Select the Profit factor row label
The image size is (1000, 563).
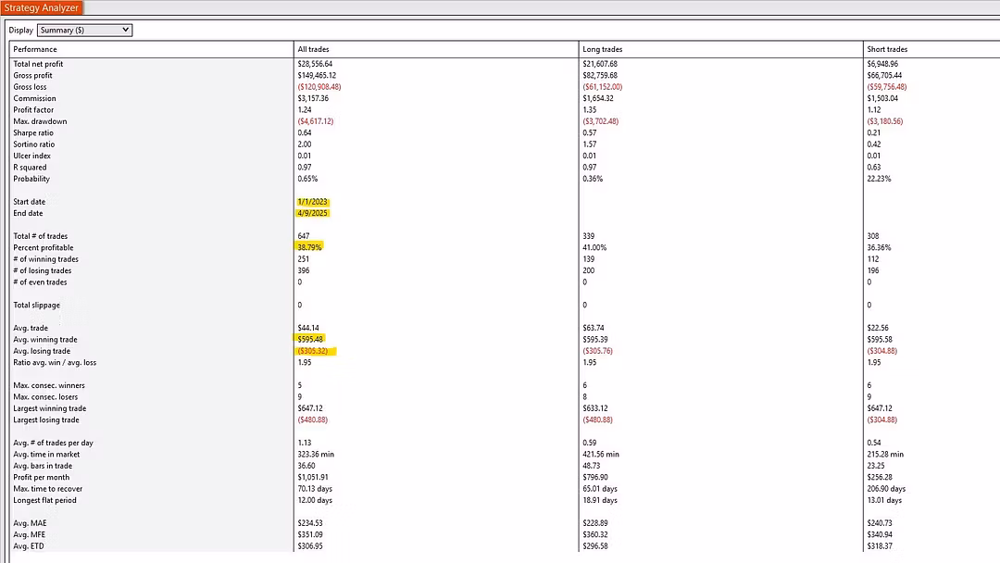(x=34, y=109)
